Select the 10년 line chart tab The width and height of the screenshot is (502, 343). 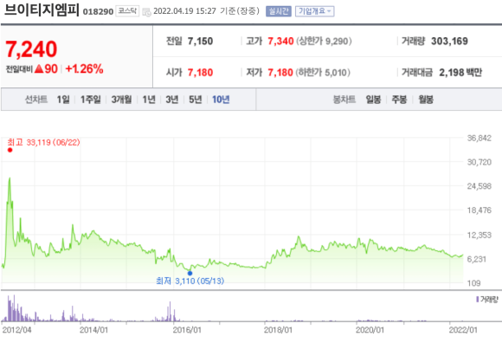click(221, 100)
